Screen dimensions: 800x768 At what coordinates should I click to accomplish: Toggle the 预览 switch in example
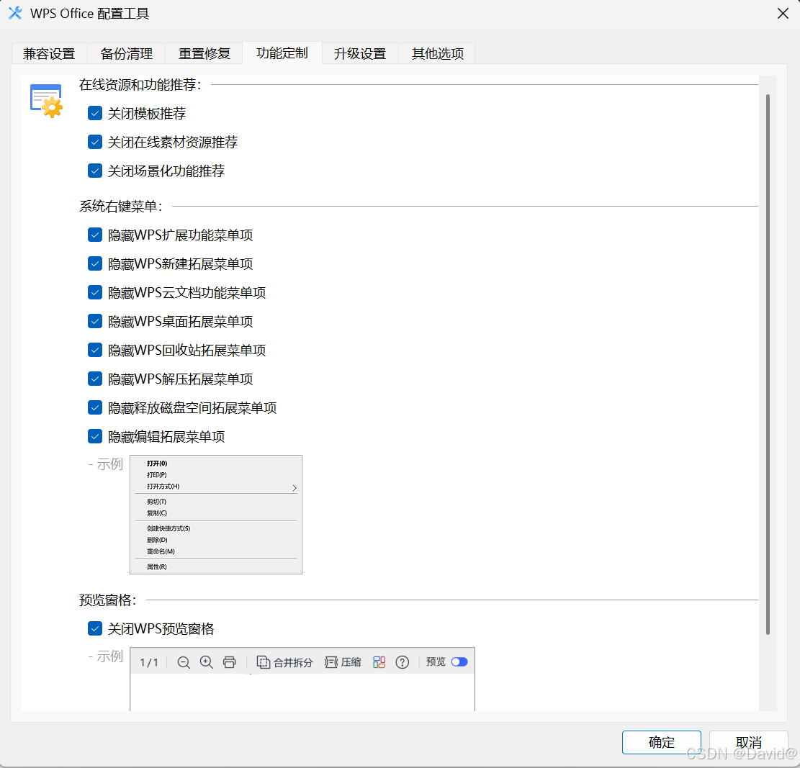point(459,662)
